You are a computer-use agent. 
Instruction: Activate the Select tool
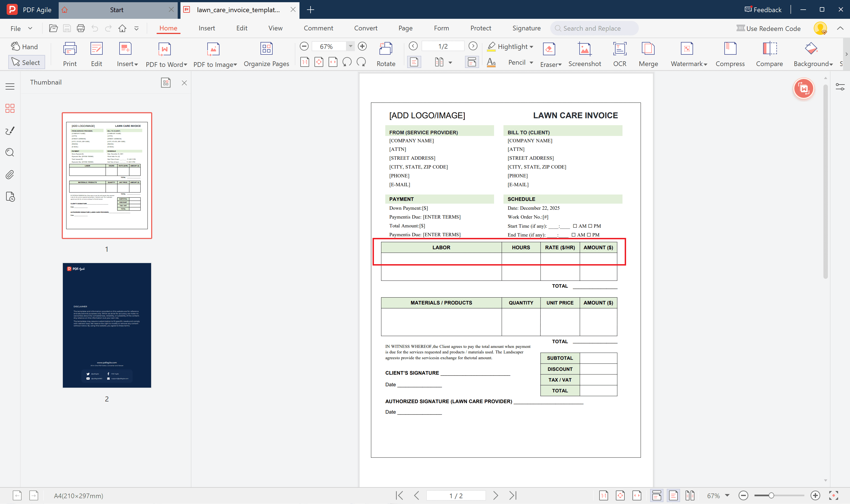coord(27,62)
